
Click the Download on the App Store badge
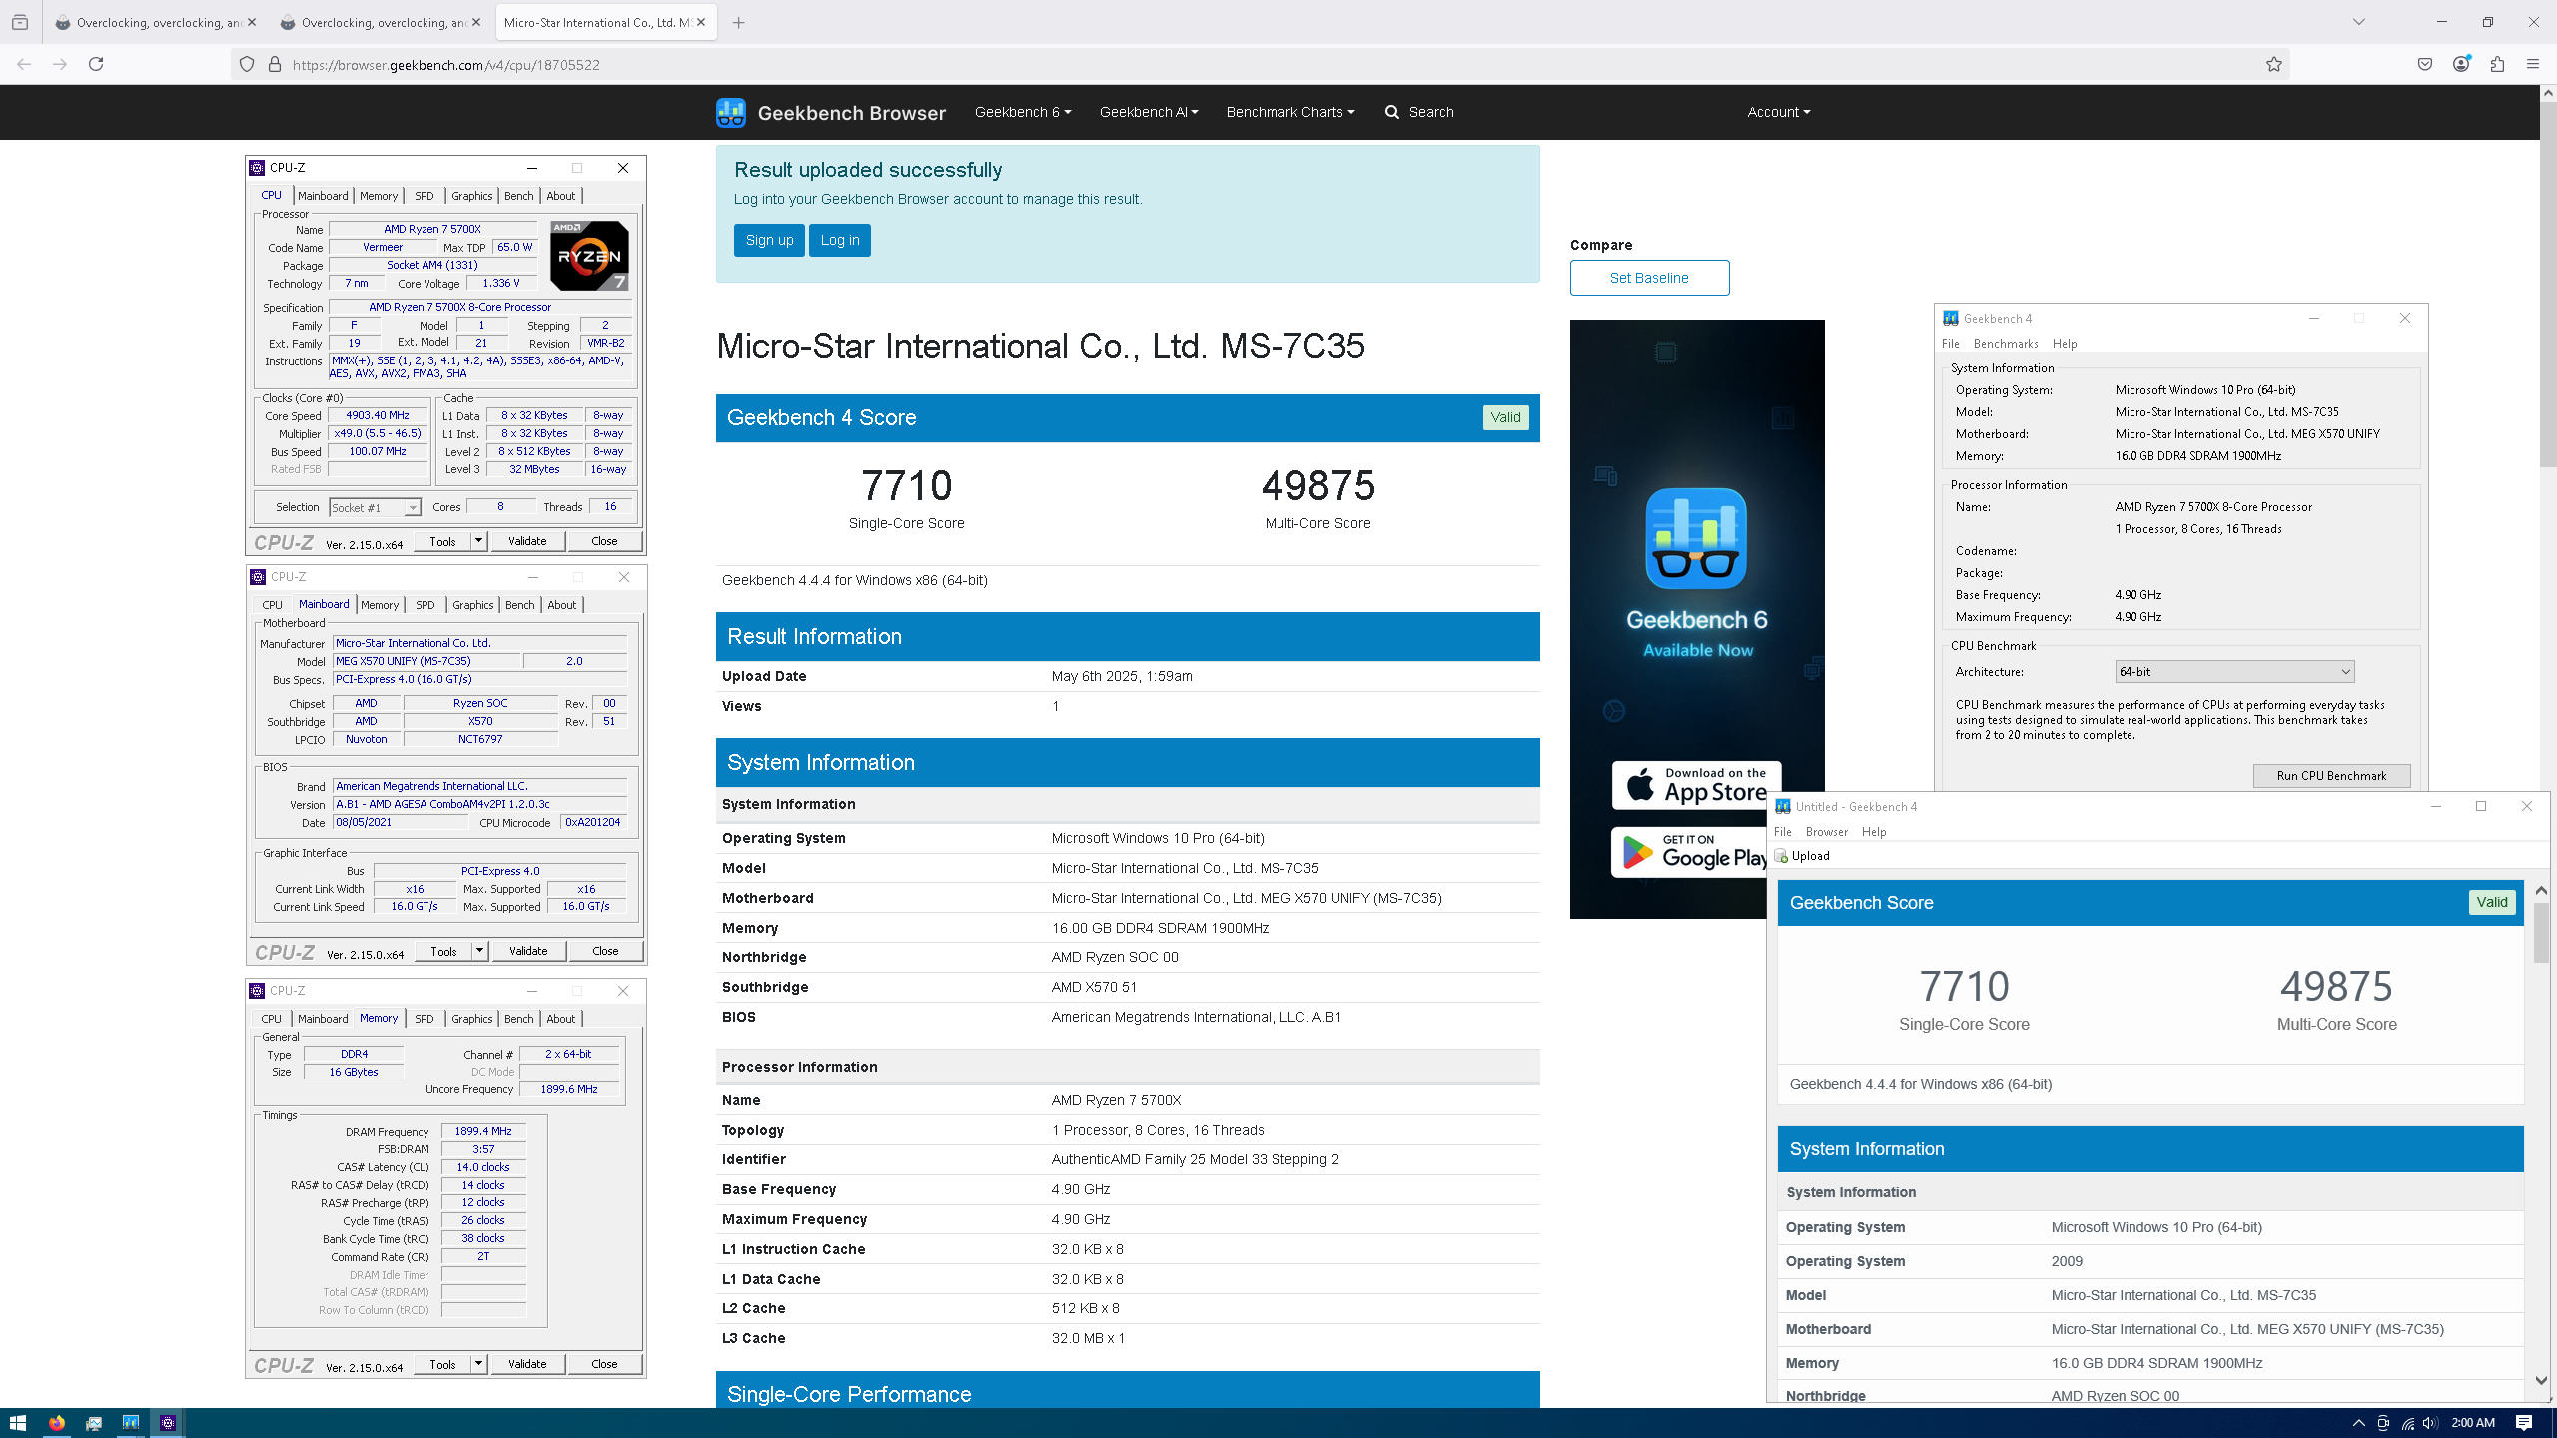point(1696,786)
